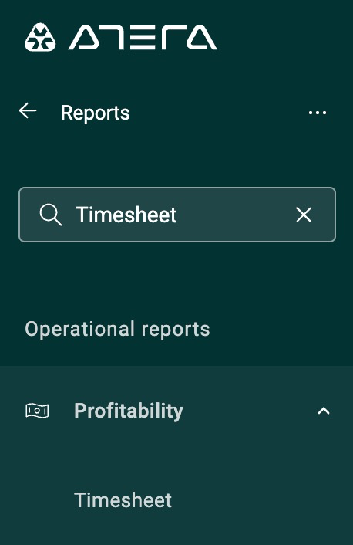The image size is (353, 545).
Task: Click the Reports heading text
Action: pos(95,113)
